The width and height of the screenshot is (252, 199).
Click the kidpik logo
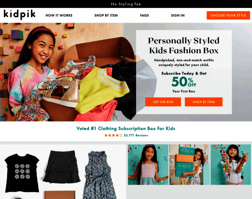pyautogui.click(x=20, y=15)
